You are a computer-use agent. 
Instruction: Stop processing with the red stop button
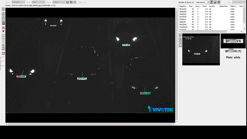[3, 31]
